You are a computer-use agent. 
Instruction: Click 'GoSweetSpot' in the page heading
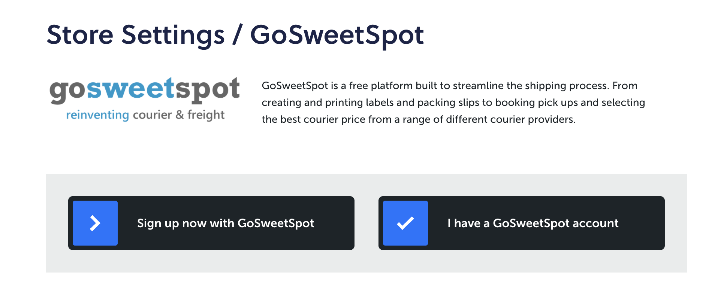(x=337, y=35)
